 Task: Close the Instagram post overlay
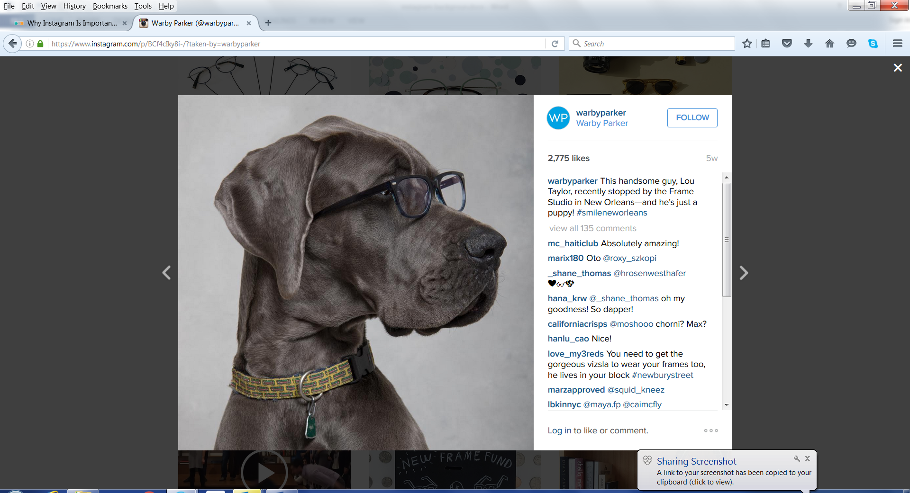tap(897, 68)
